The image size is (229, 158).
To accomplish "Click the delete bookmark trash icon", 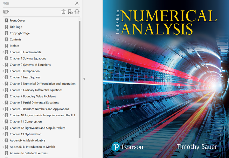I will 63,12.
